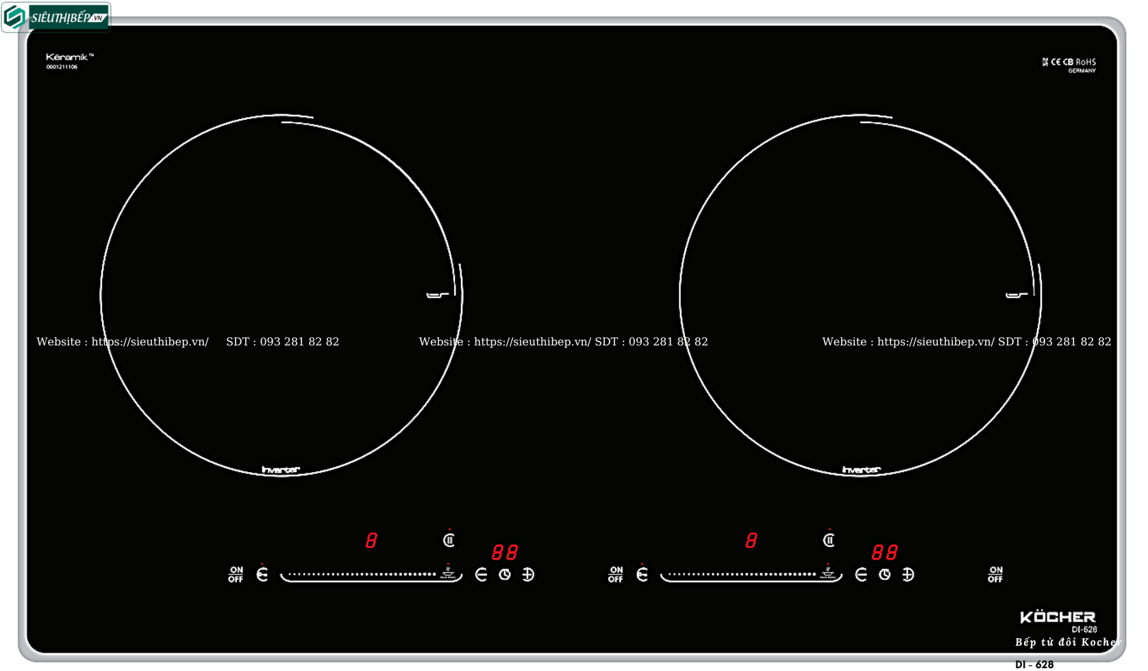
Task: Tap the middle of the left power slider
Action: click(363, 575)
